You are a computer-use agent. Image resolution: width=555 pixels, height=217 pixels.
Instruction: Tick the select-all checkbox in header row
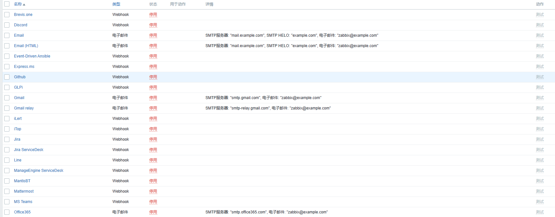pos(7,4)
